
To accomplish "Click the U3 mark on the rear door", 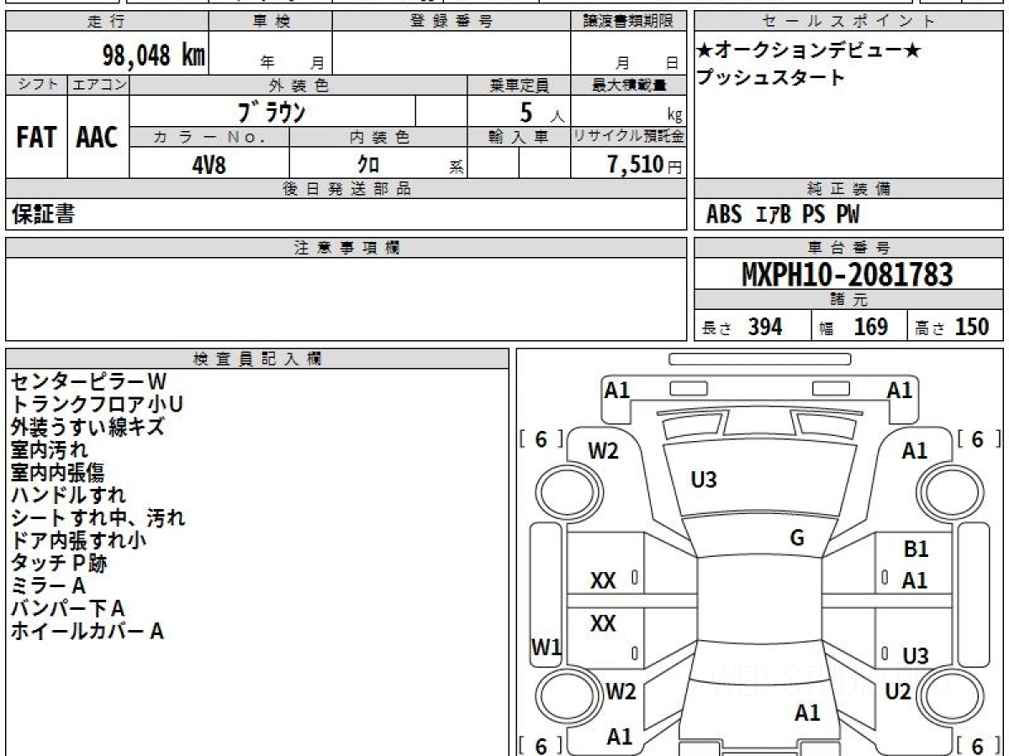I will [915, 656].
